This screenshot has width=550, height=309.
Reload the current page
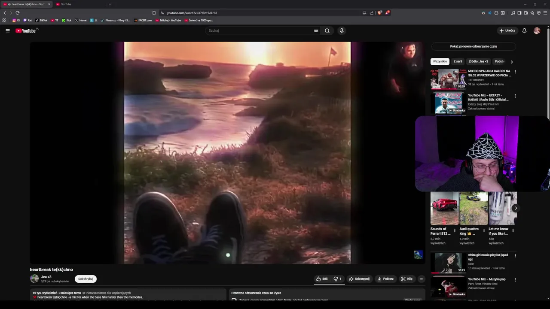[18, 13]
